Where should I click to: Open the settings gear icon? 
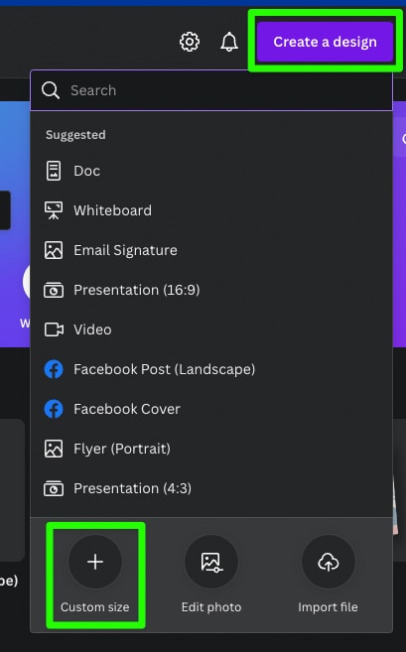190,42
